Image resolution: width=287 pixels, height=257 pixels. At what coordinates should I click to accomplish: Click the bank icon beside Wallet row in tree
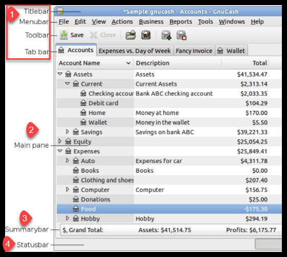coord(83,122)
